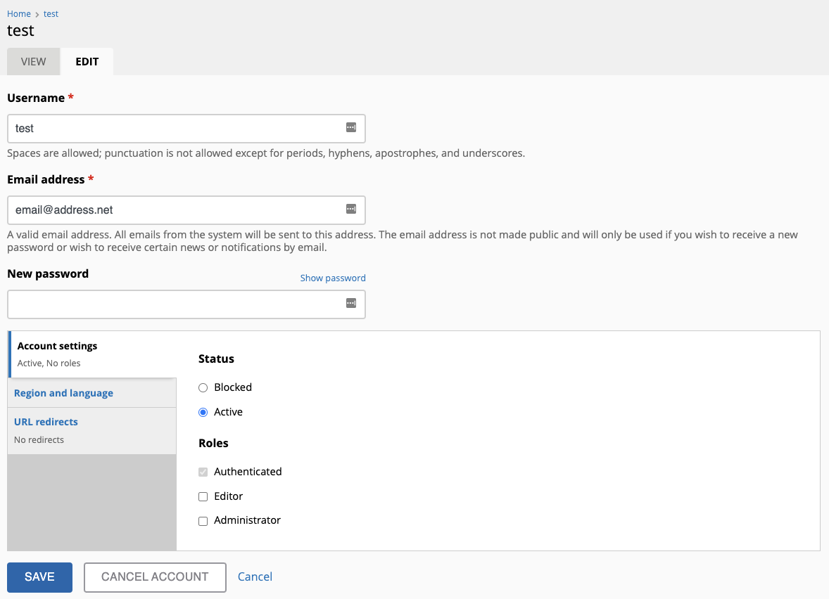Click the Cancel link
Screen dimensions: 829x599
click(x=255, y=577)
